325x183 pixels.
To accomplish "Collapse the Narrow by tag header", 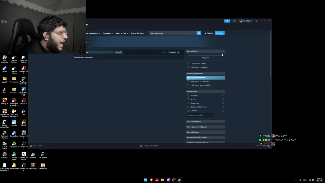I will click(x=205, y=91).
